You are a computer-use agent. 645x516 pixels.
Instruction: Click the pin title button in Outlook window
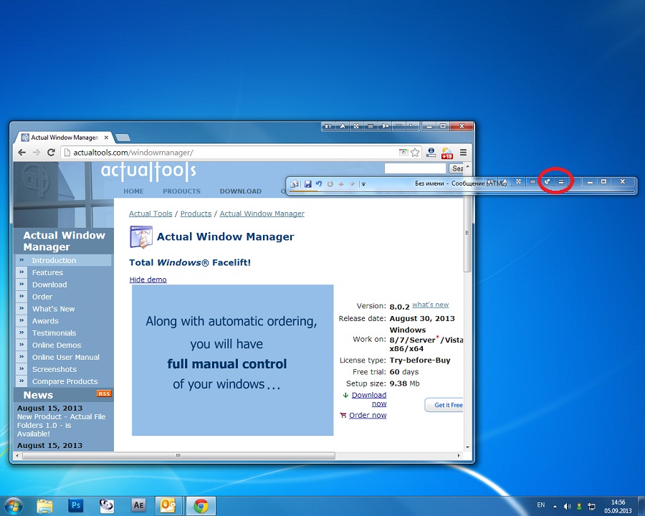click(547, 181)
